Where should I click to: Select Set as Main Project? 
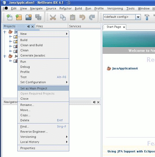pos(43,88)
